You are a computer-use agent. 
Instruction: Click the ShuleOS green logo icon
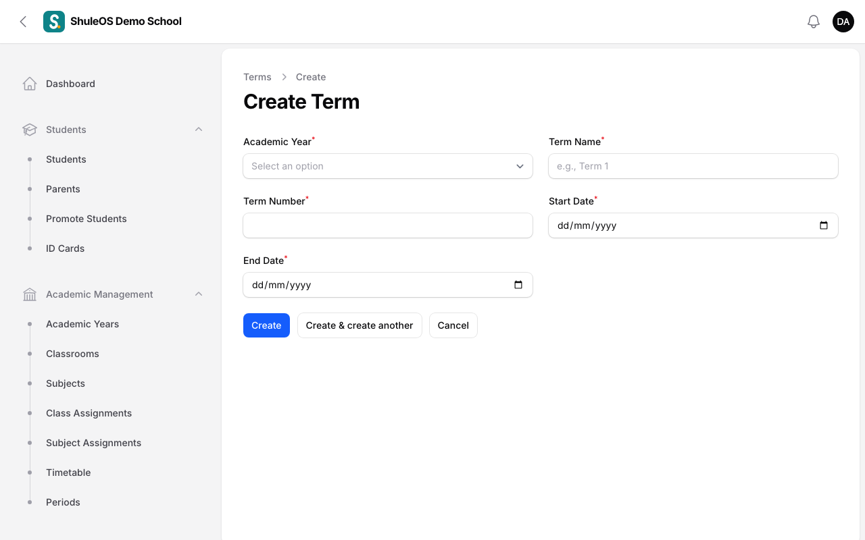(54, 22)
